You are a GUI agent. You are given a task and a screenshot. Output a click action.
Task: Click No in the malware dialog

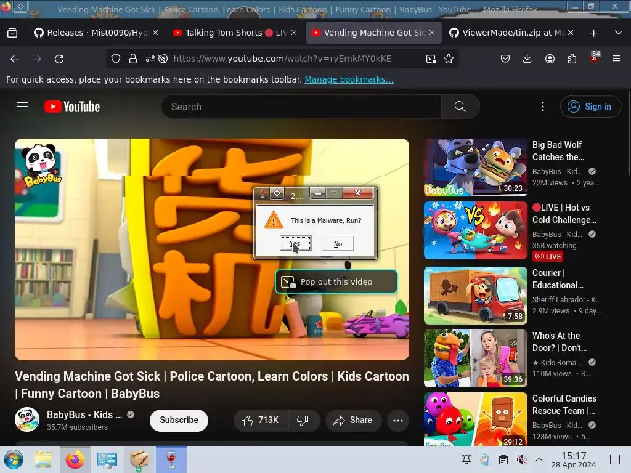click(338, 244)
